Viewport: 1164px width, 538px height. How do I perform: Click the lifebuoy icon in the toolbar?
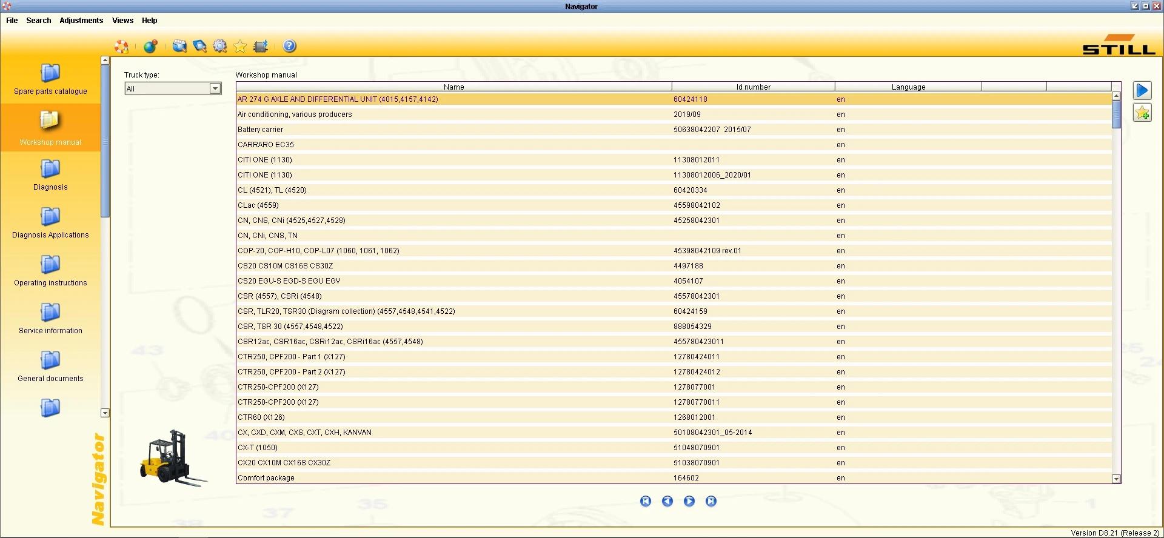pos(122,47)
